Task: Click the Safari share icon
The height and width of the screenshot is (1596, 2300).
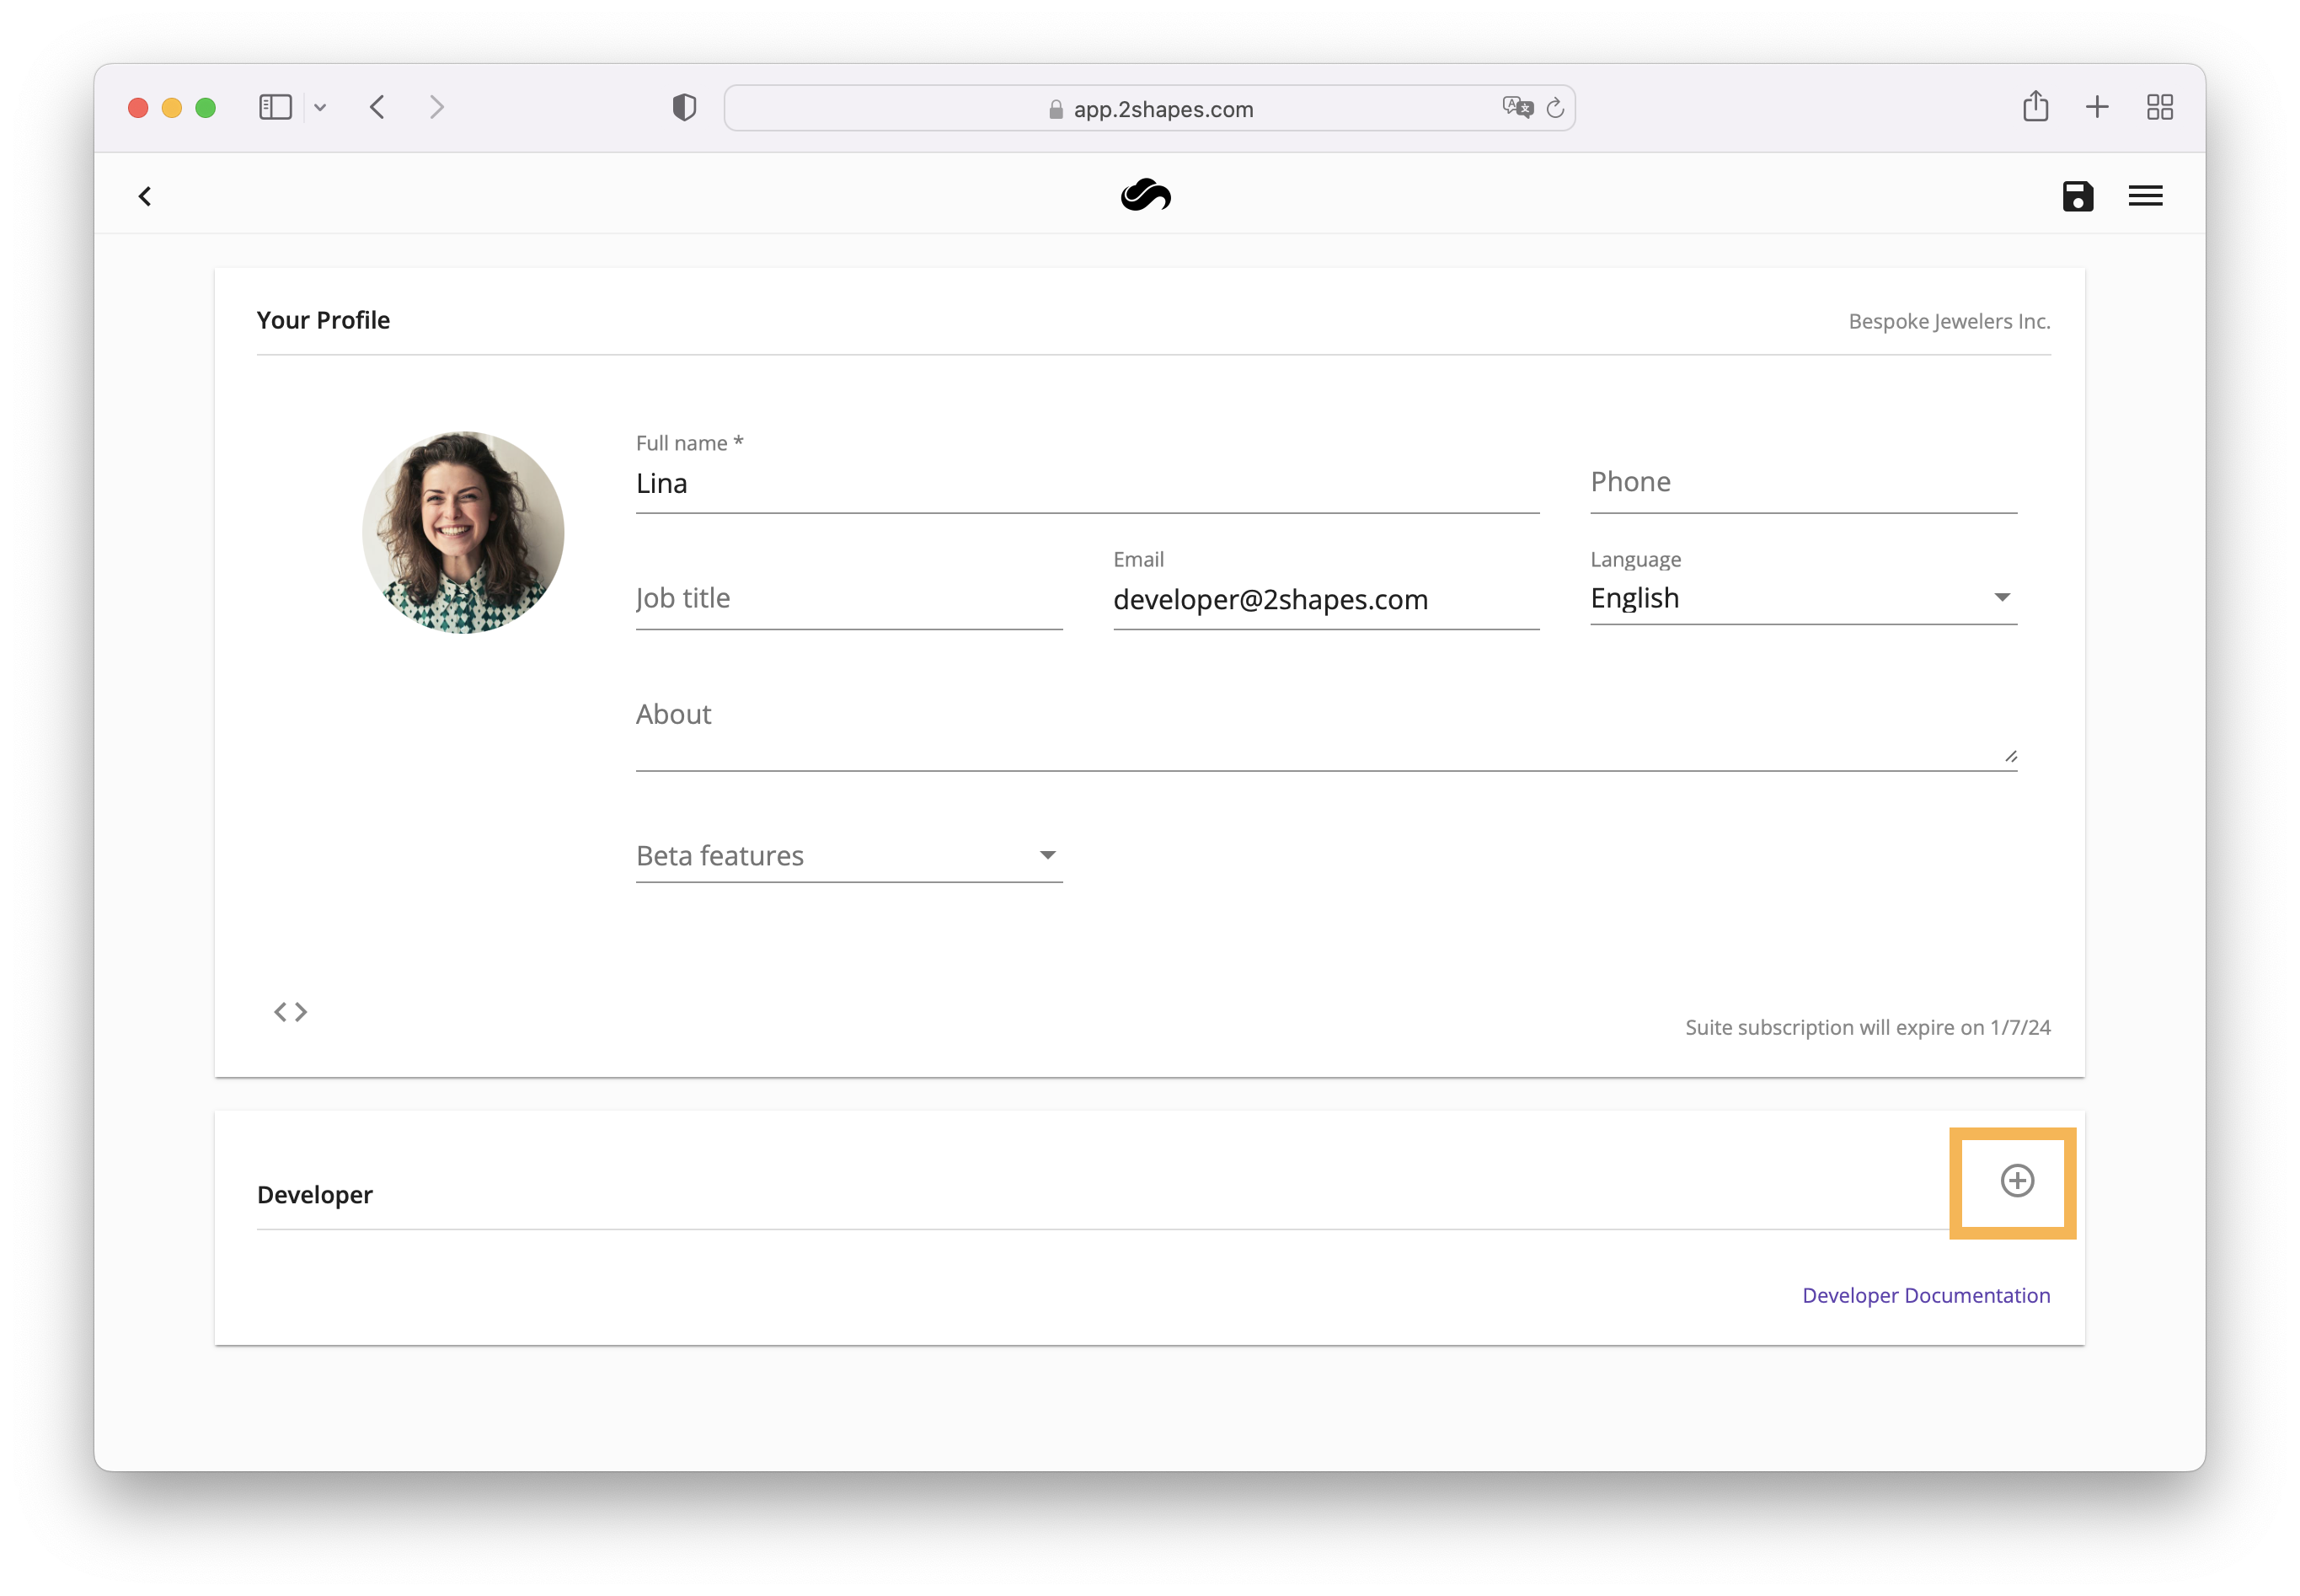Action: tap(2035, 106)
